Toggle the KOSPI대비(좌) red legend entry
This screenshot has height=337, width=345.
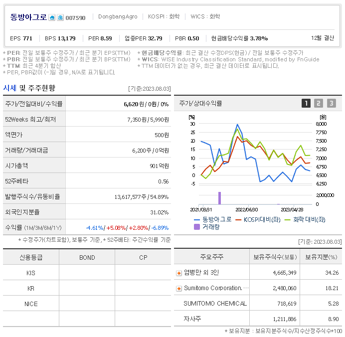[x=258, y=219]
